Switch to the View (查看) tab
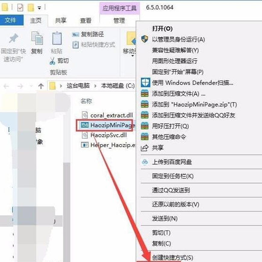Viewport: 262px width, 262px height. point(86,20)
